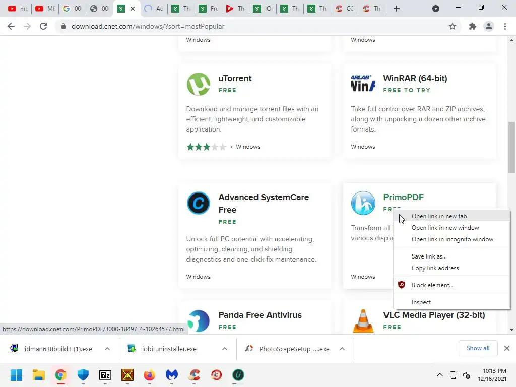516x387 pixels.
Task: Click the tab search down-arrow button
Action: click(436, 9)
